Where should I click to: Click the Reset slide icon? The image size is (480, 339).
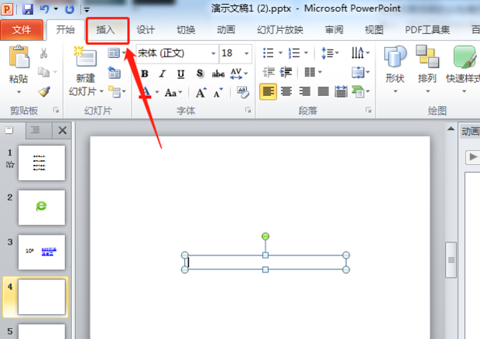pyautogui.click(x=114, y=73)
